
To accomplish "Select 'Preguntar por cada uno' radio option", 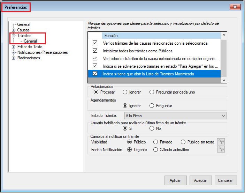I will pos(152,92).
